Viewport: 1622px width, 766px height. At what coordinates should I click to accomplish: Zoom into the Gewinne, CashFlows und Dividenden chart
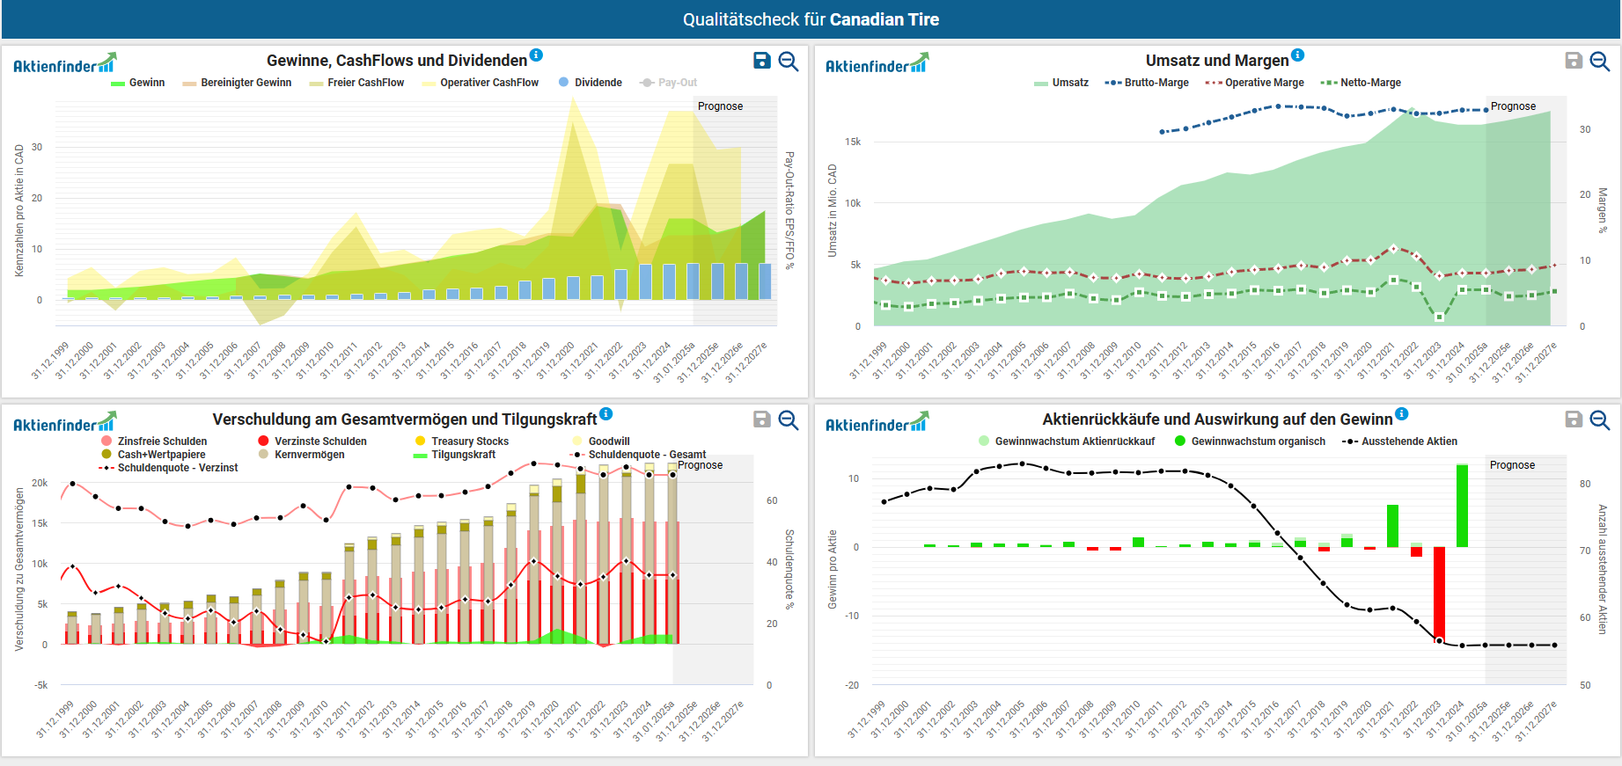point(789,61)
